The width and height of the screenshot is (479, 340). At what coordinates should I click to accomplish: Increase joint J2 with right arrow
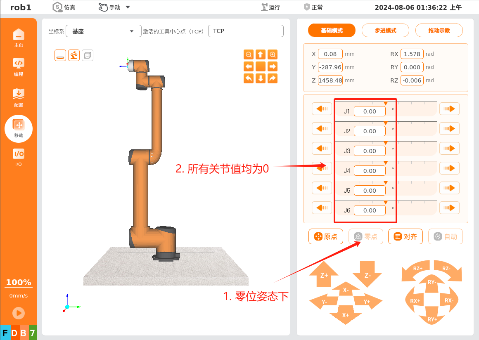pos(449,128)
